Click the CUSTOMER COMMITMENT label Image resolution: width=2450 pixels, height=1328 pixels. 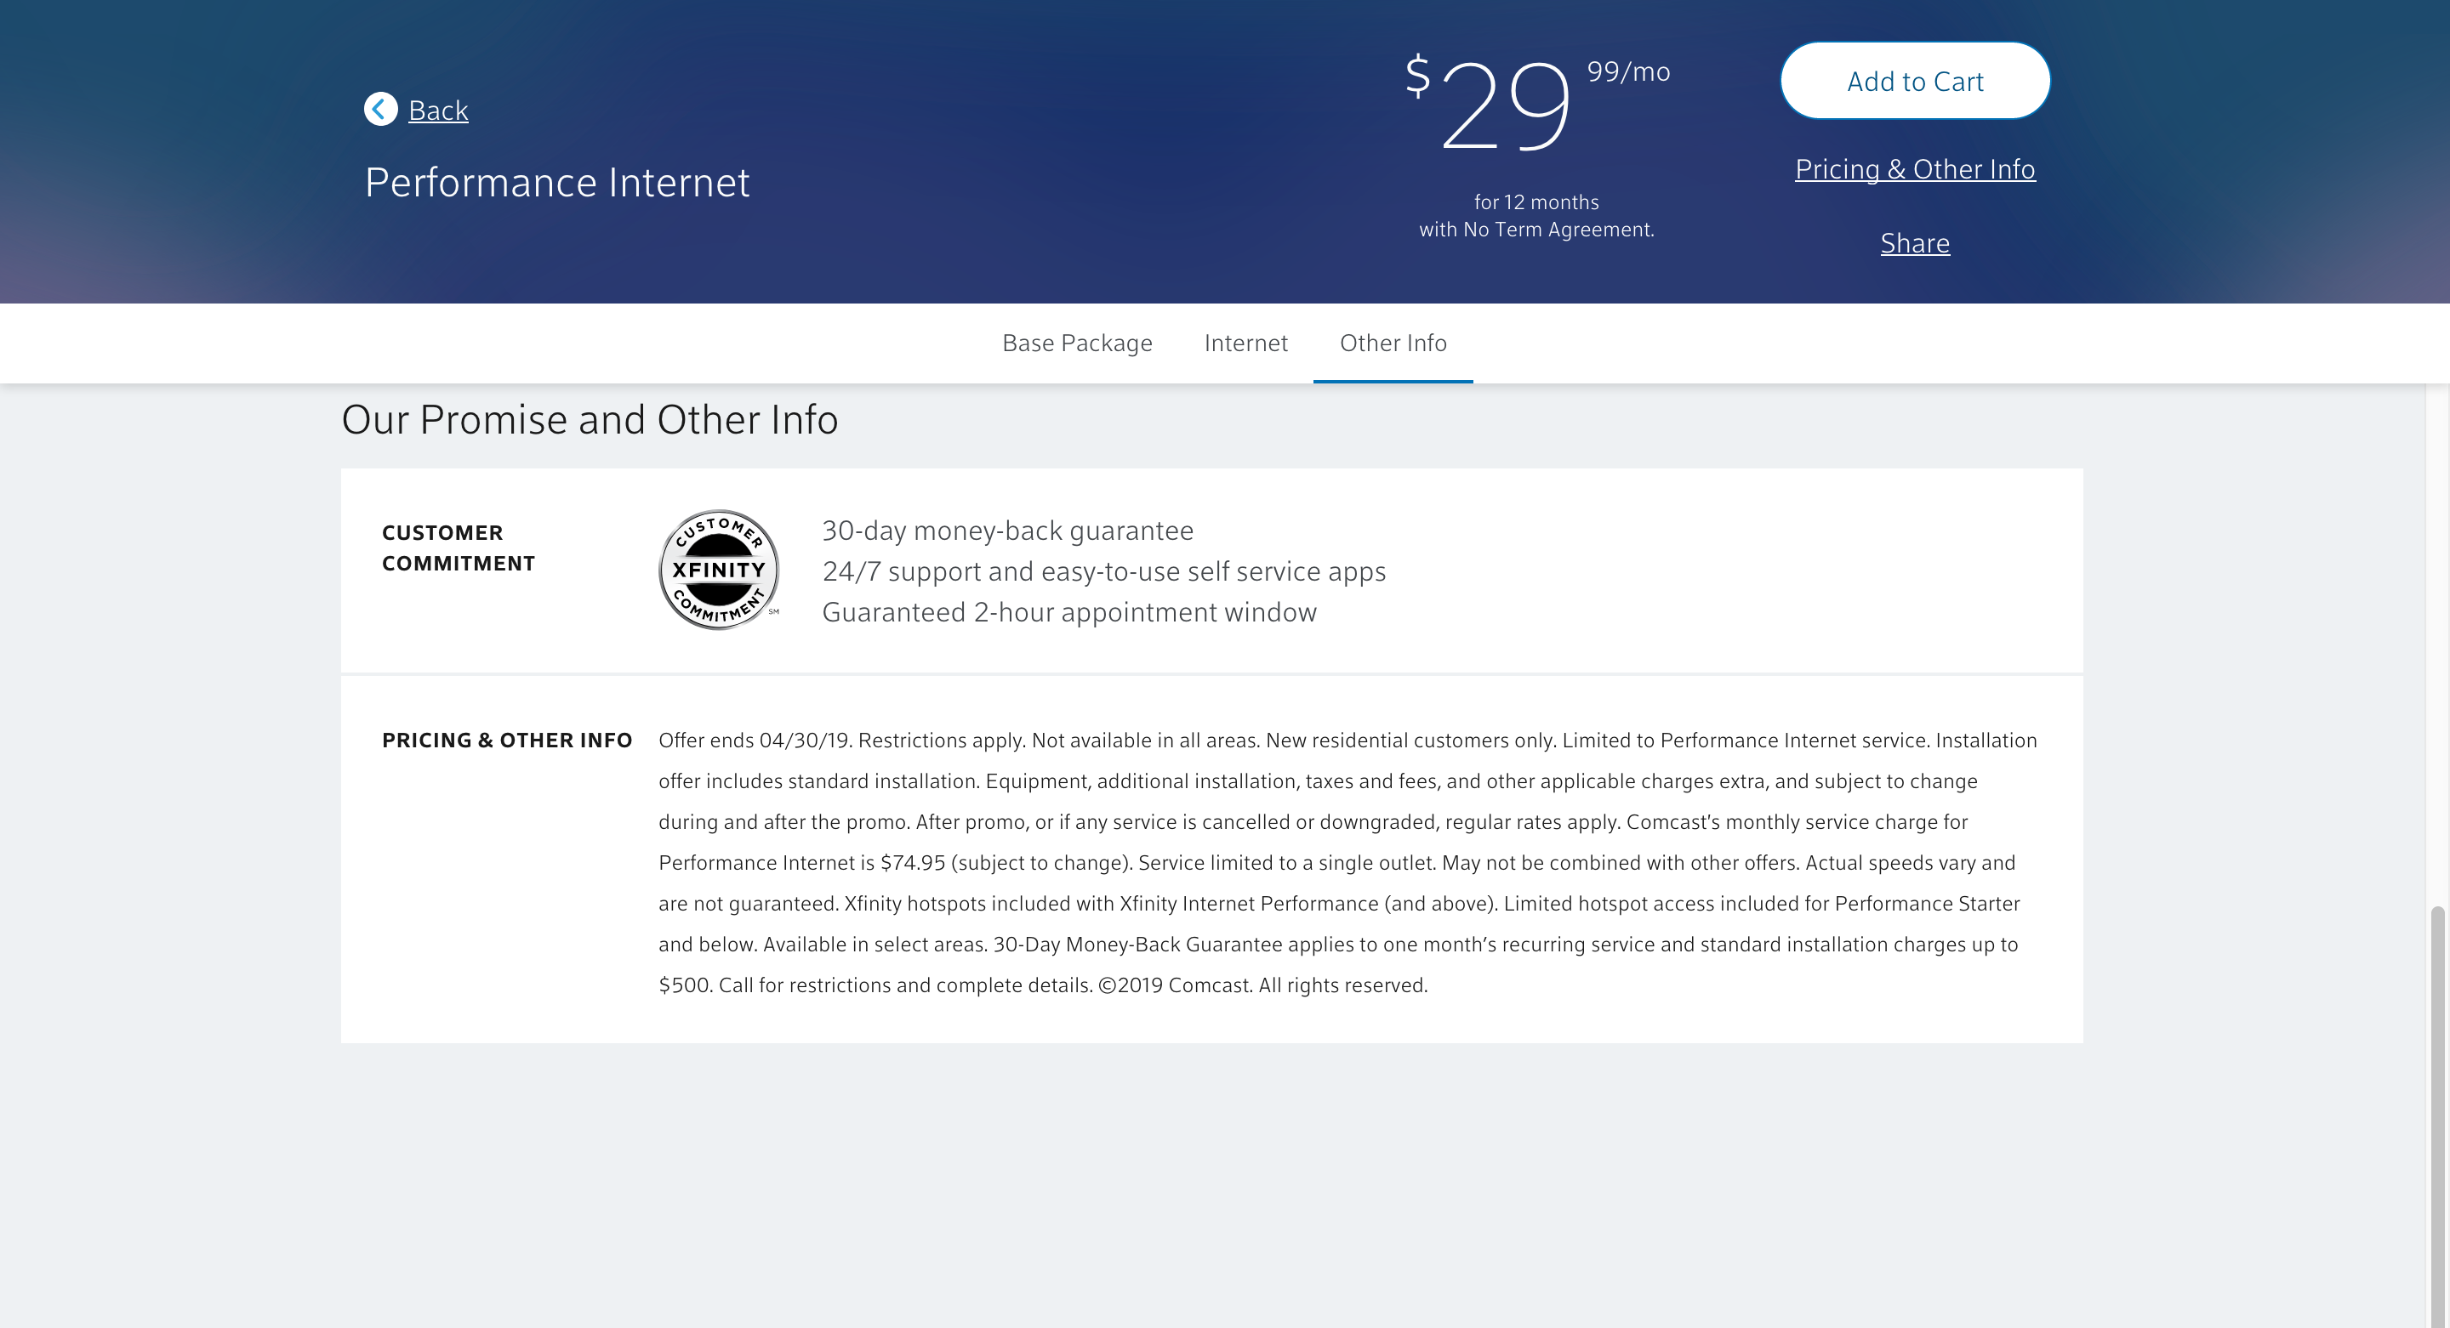click(459, 548)
